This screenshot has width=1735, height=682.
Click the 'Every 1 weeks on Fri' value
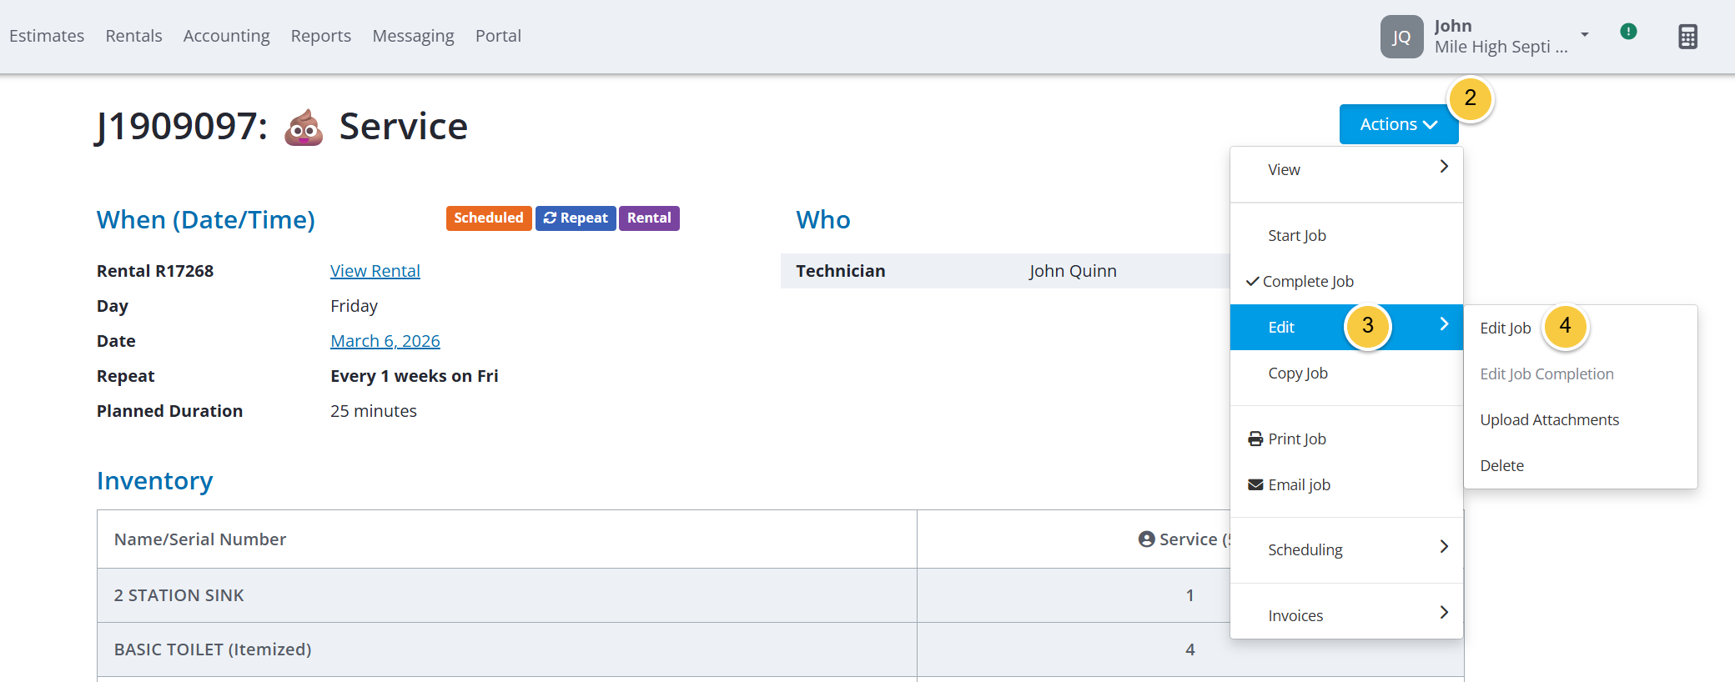(x=415, y=376)
